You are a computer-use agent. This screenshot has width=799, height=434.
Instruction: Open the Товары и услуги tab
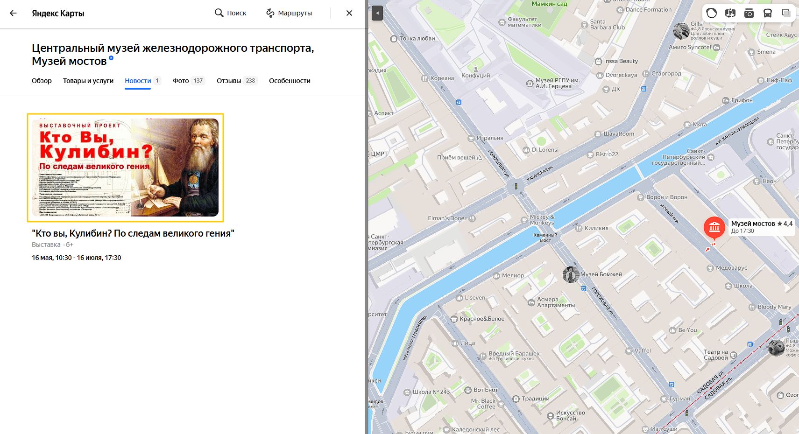[x=88, y=81]
